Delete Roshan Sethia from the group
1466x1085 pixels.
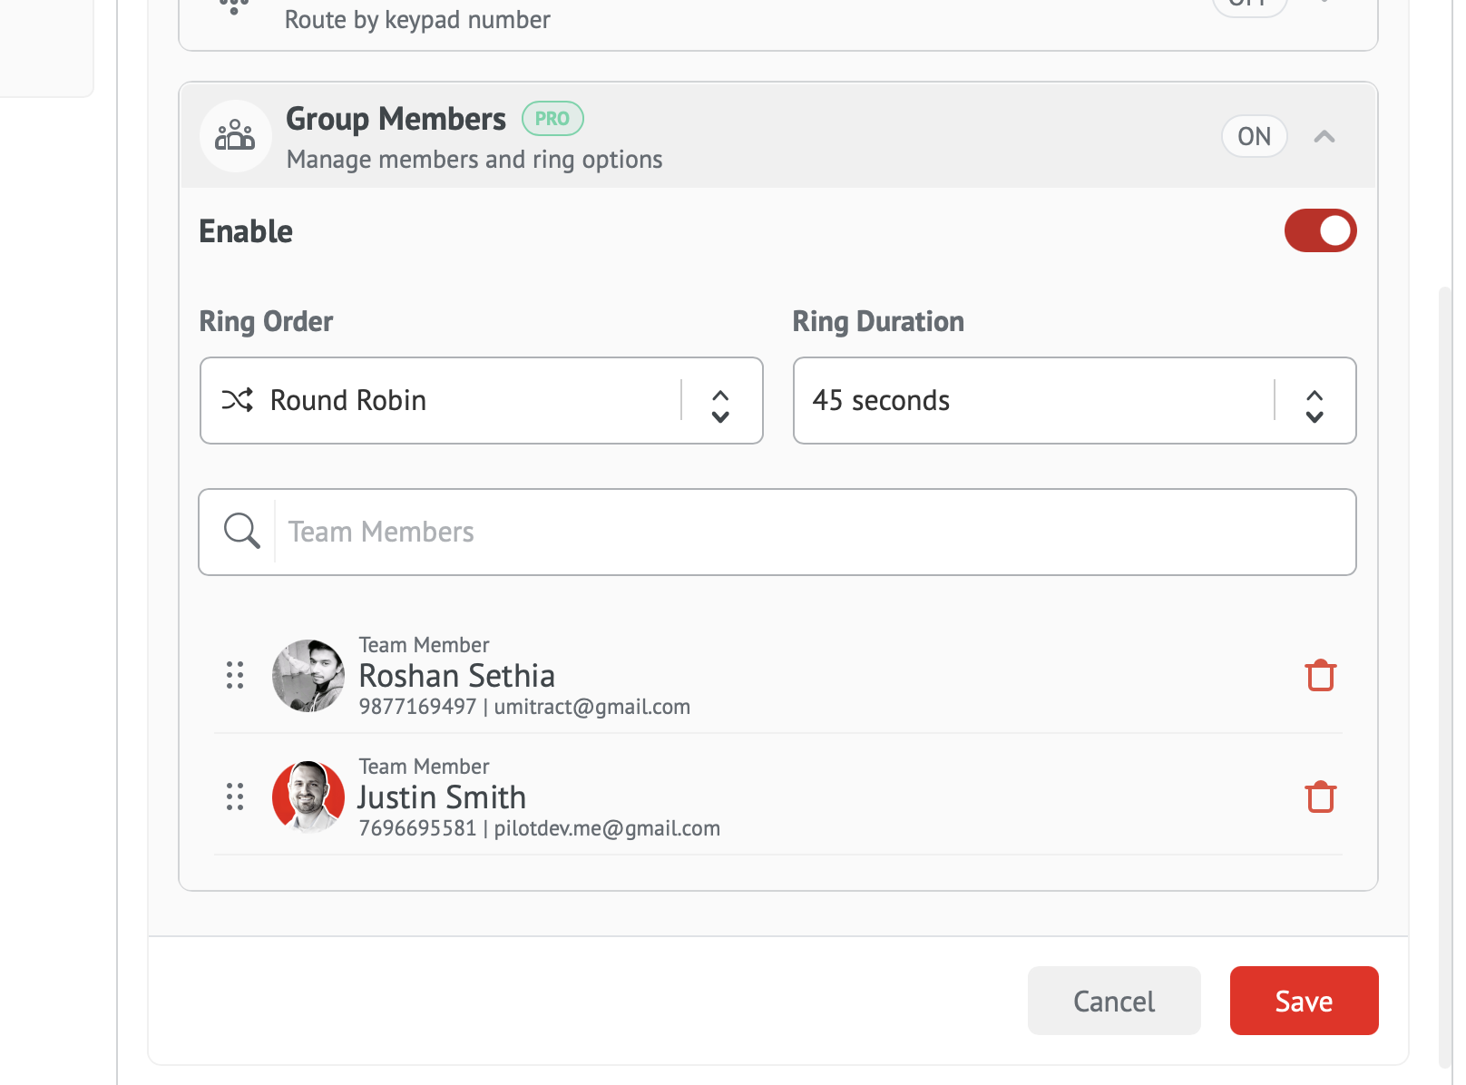(1320, 676)
